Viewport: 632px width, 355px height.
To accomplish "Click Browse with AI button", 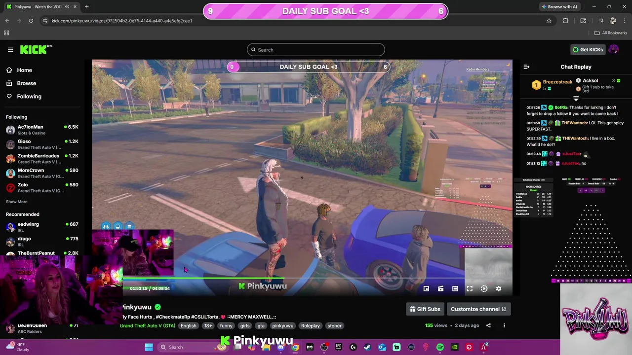I will [559, 7].
